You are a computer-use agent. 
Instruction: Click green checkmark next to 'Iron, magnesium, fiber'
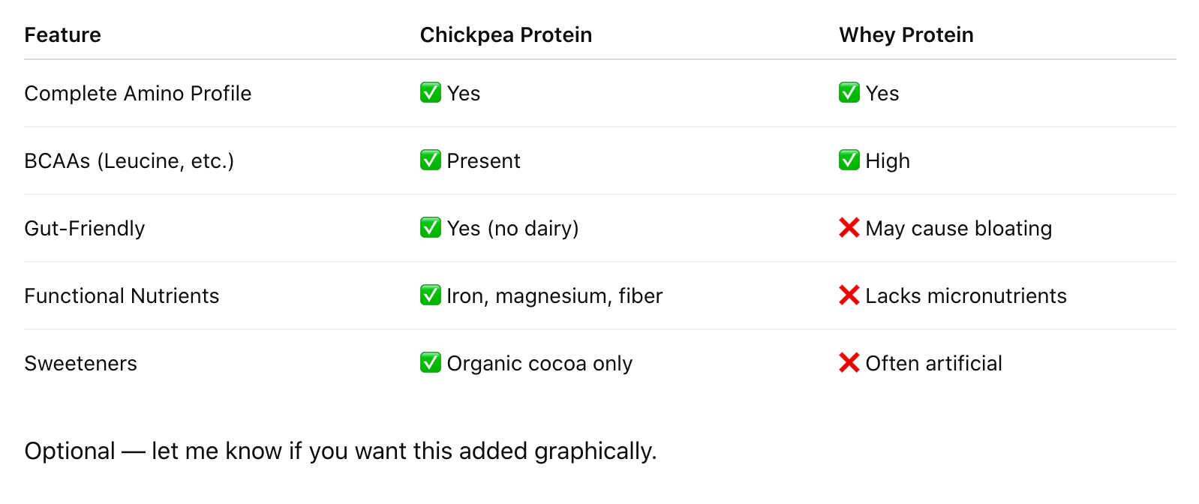(430, 295)
